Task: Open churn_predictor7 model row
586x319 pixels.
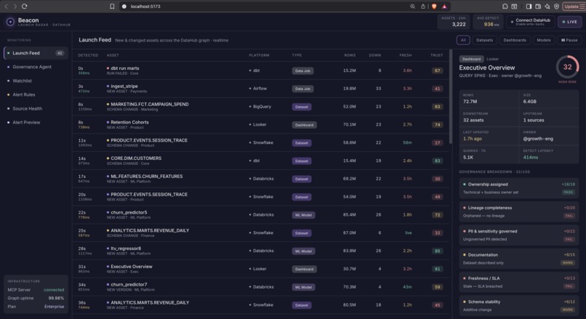Action: click(x=260, y=287)
